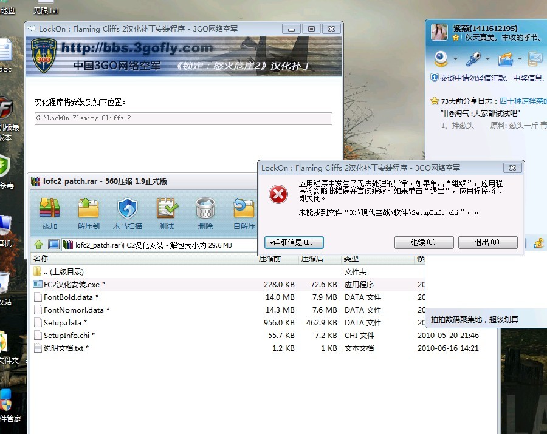Click the 删除 (Delete) trash icon

205,213
